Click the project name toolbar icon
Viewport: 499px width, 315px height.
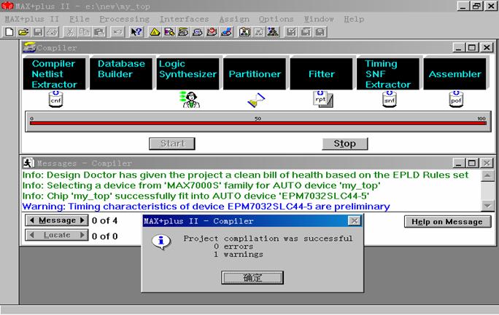(244, 32)
